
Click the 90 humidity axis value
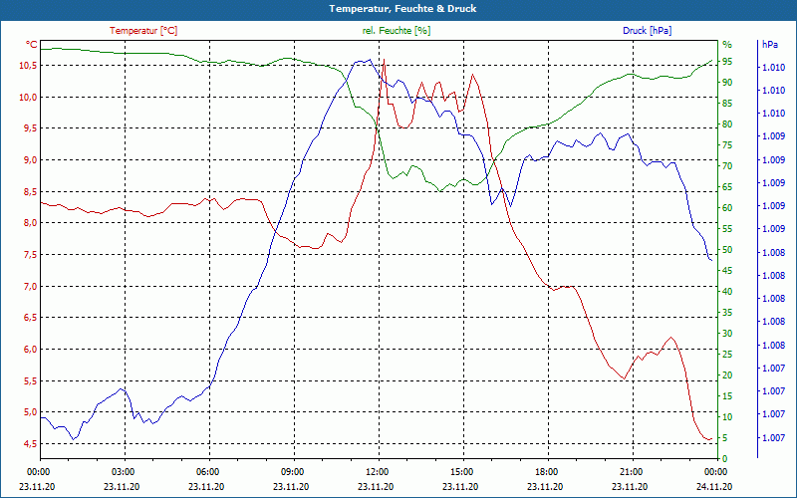(727, 83)
